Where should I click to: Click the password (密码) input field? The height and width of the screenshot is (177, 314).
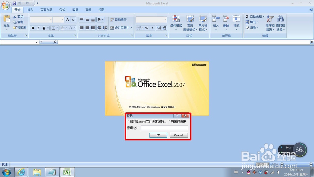165,128
